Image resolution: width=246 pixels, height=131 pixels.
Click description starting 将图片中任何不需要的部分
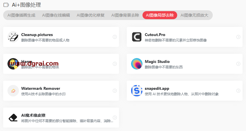[x=67, y=121]
